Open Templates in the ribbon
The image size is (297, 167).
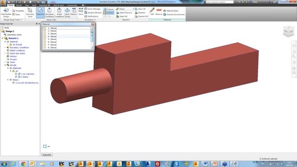[18, 11]
